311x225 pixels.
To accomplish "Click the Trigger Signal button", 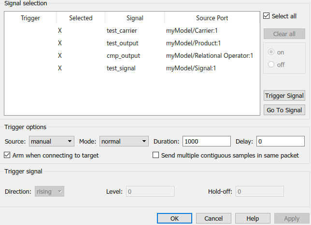I will tap(284, 95).
